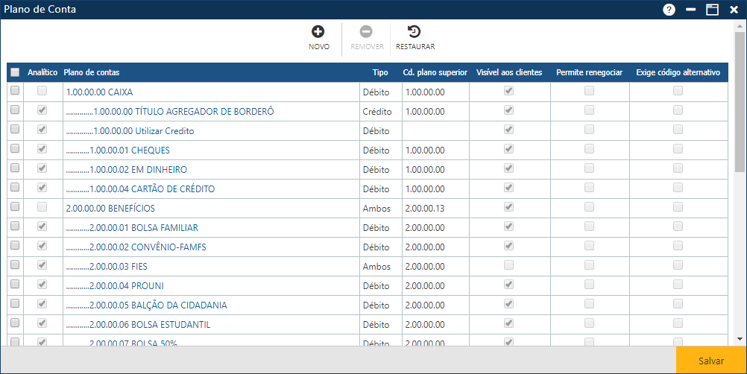Viewport: 747px width, 374px height.
Task: Sort by the Tipo column header
Action: [380, 72]
